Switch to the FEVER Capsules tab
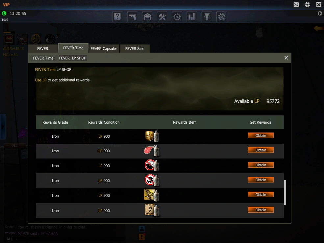 [x=104, y=49]
